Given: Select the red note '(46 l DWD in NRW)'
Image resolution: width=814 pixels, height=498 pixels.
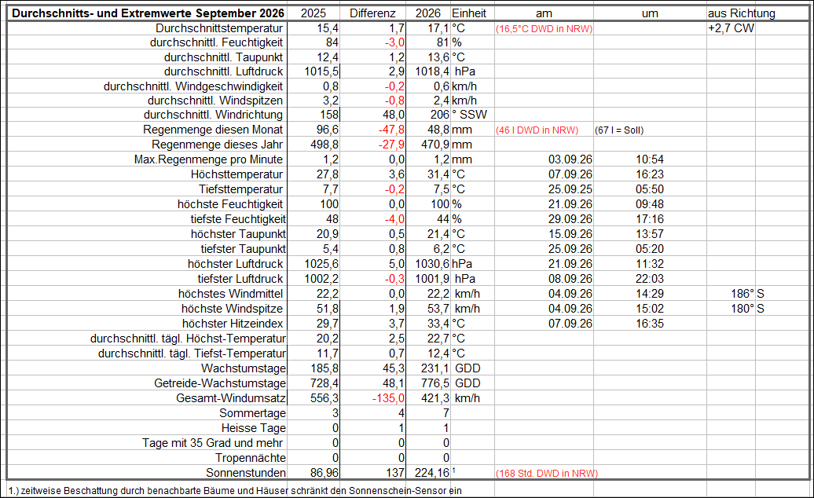Looking at the screenshot, I should (x=537, y=130).
